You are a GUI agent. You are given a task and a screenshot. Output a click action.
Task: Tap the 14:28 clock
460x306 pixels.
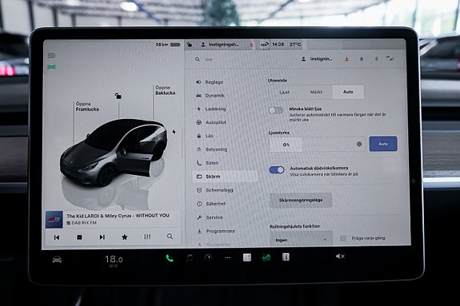pyautogui.click(x=278, y=44)
